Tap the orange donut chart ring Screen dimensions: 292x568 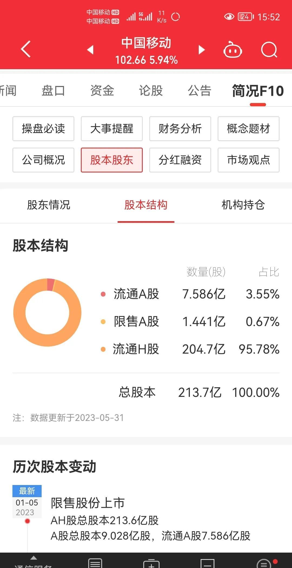47,312
